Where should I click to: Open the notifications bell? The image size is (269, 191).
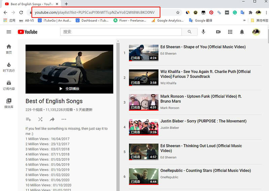pyautogui.click(x=242, y=32)
